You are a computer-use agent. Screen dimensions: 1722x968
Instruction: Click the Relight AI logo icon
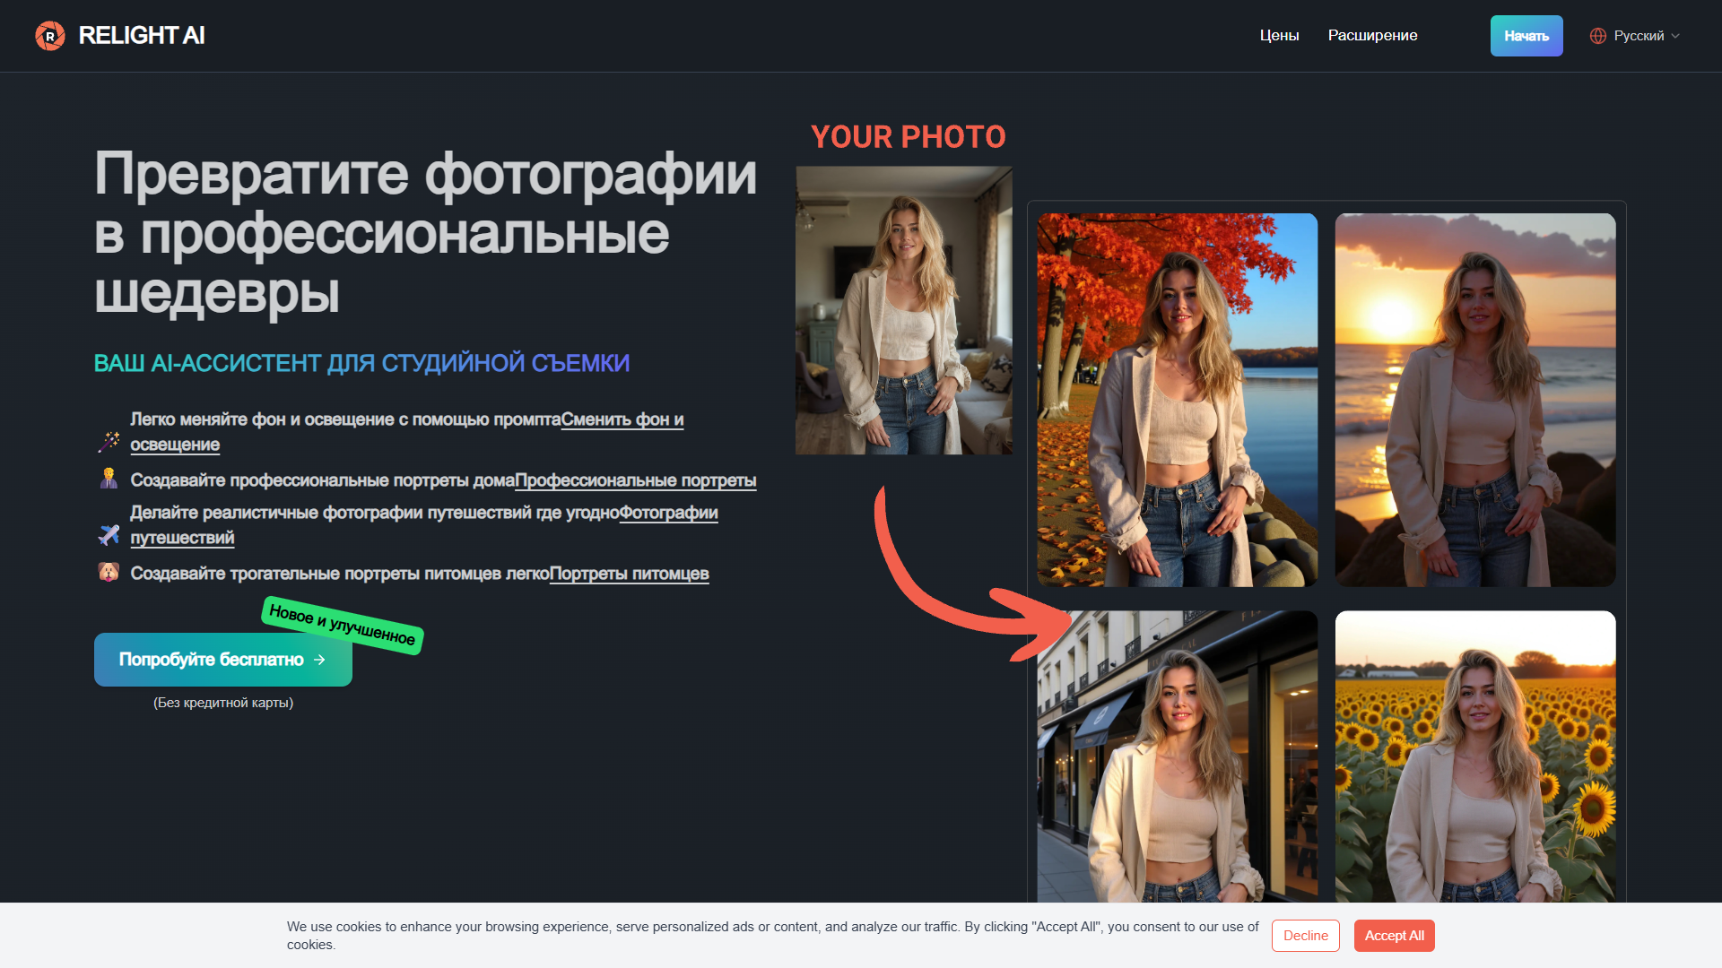coord(50,36)
